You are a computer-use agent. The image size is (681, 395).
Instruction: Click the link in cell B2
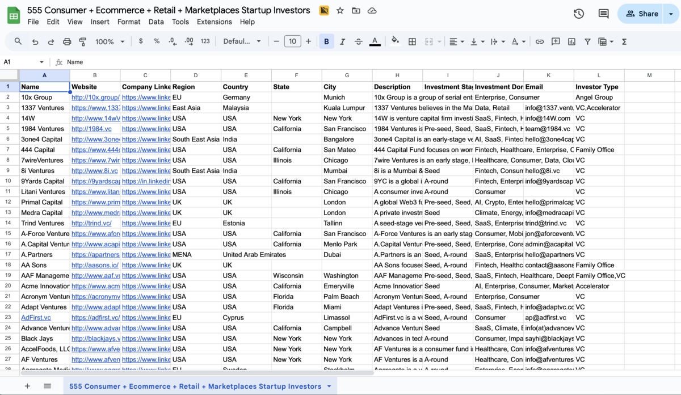[94, 97]
